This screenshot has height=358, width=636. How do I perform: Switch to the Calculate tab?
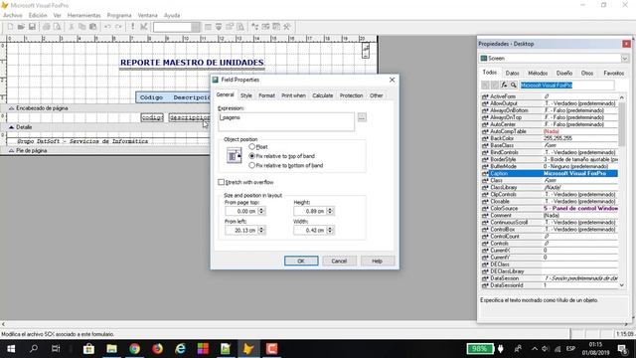click(x=322, y=95)
